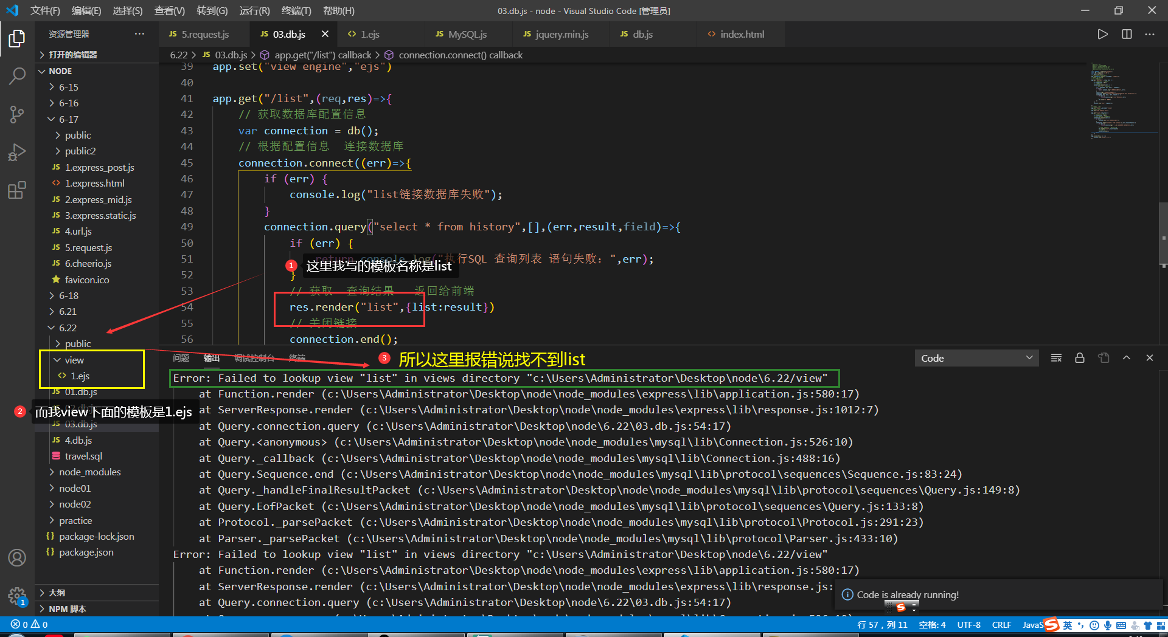
Task: Open the Search view
Action: (16, 76)
